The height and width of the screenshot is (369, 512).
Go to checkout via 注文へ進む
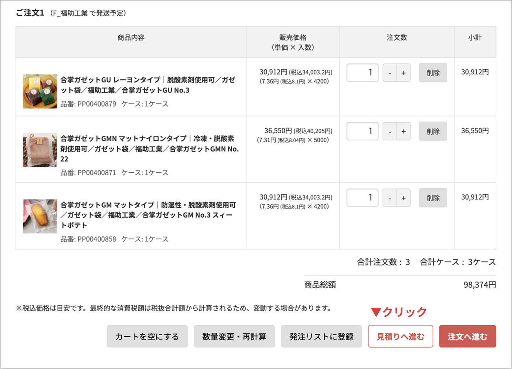467,336
